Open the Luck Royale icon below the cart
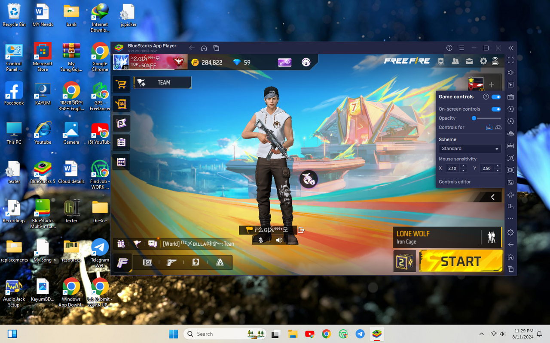This screenshot has height=343, width=550. (x=121, y=103)
